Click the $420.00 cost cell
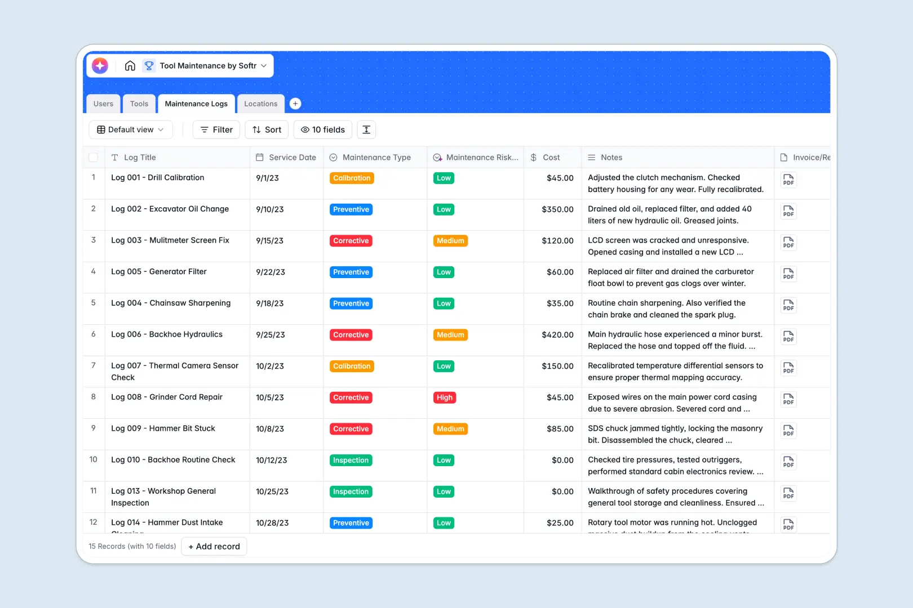 [x=552, y=340]
